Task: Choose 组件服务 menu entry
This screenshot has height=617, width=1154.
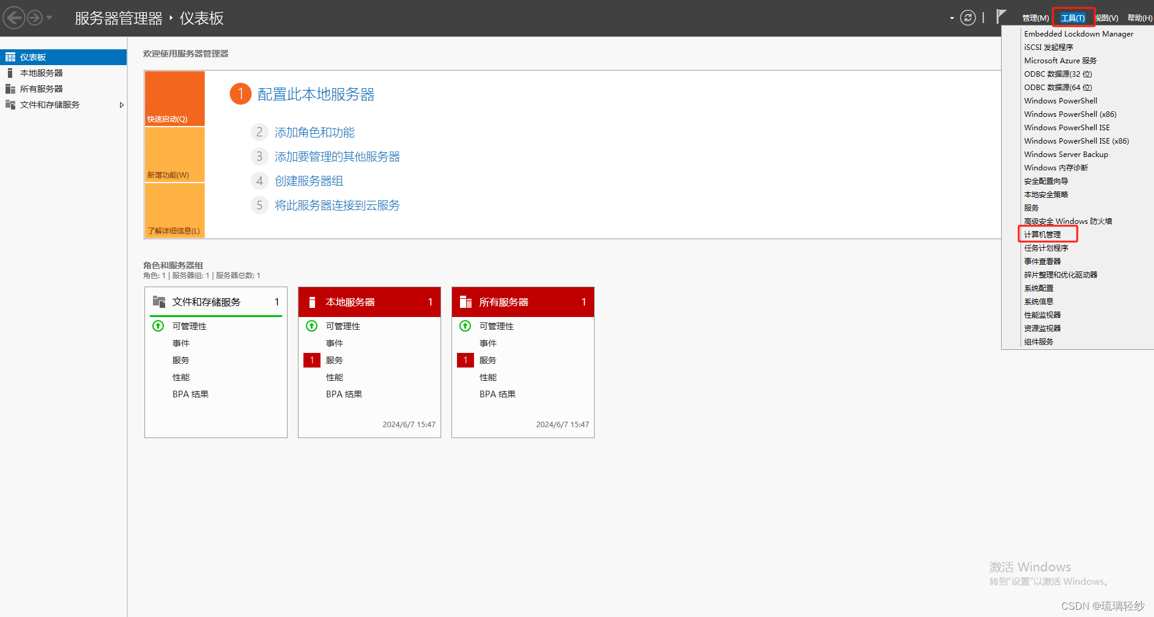Action: [x=1039, y=342]
